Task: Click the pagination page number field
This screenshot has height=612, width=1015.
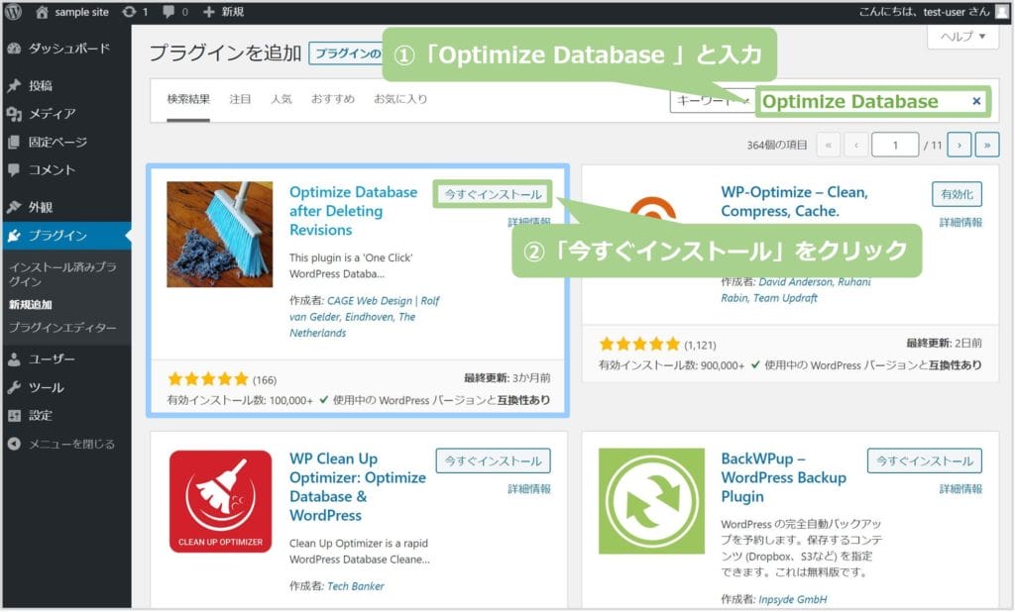Action: 895,144
